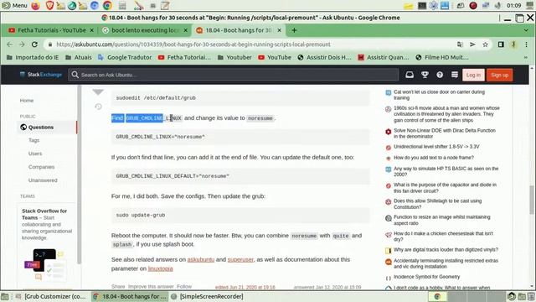Click the share page arrow icon
Viewport: 536px width, 302px height.
tap(472, 44)
